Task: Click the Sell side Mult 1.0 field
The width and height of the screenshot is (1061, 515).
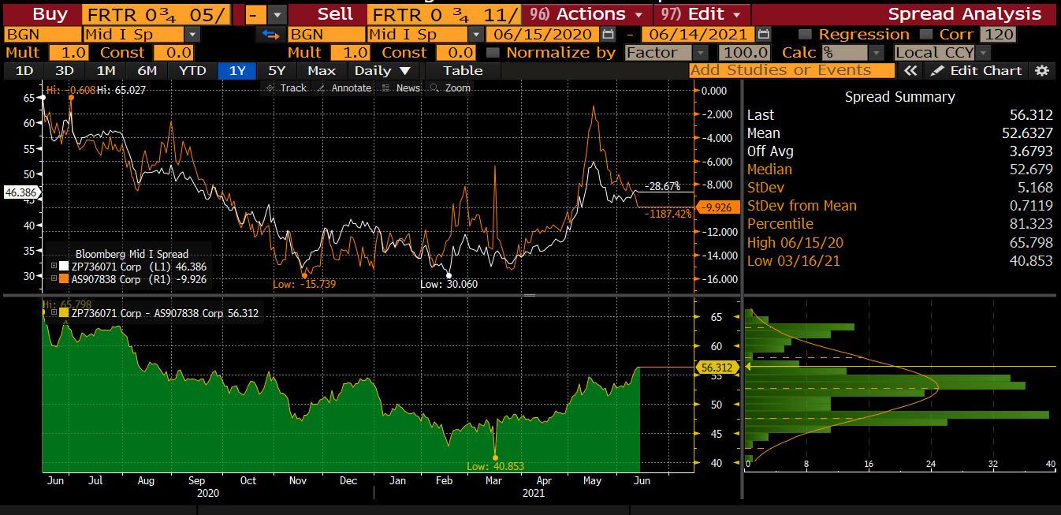Action: tap(350, 53)
